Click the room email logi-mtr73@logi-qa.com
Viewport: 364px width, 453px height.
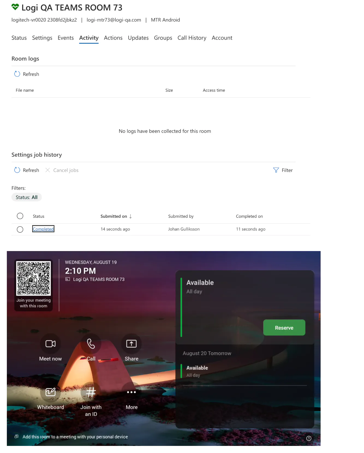(x=114, y=20)
